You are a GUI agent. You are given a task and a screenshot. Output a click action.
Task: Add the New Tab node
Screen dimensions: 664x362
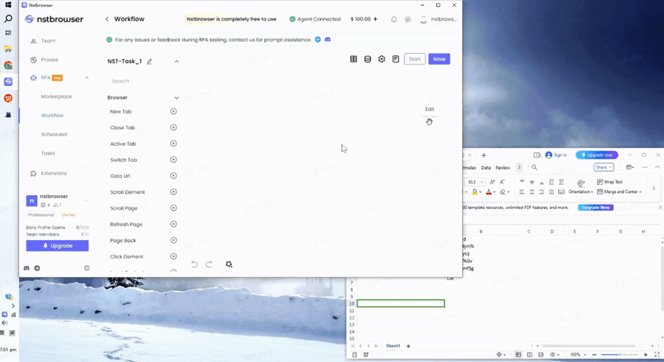pyautogui.click(x=173, y=111)
